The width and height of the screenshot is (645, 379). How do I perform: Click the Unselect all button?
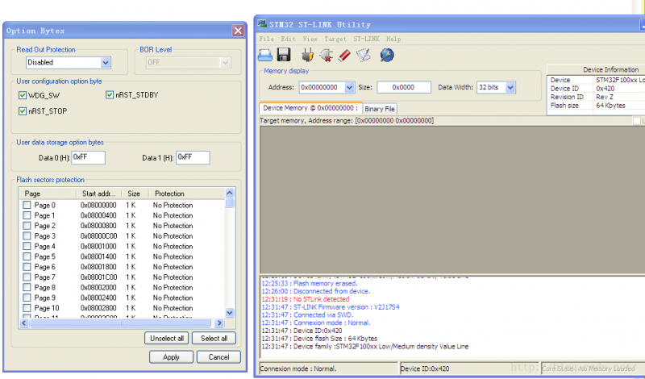point(167,338)
